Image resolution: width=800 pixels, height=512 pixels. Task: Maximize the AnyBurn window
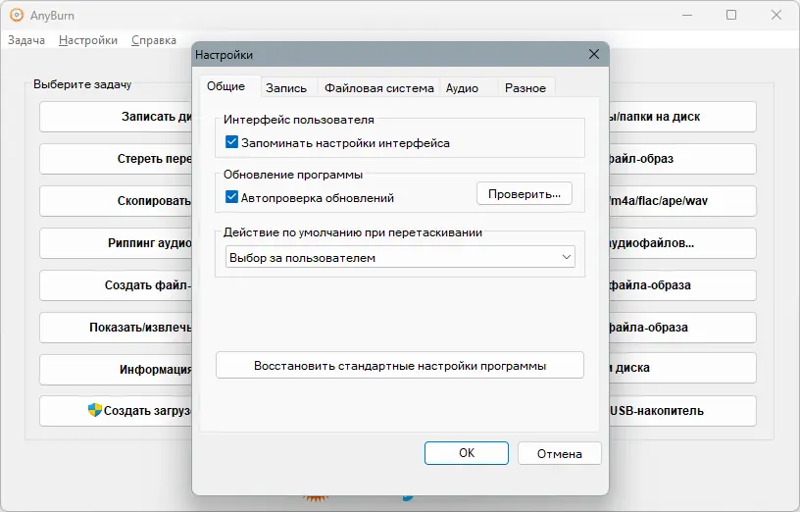[x=731, y=15]
